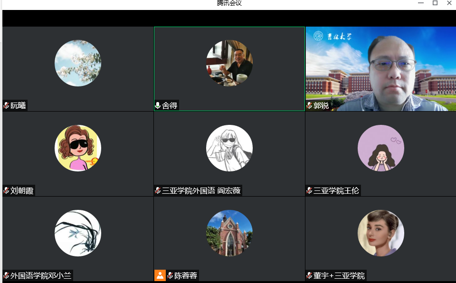Click the name label 郭锐

[x=321, y=105]
